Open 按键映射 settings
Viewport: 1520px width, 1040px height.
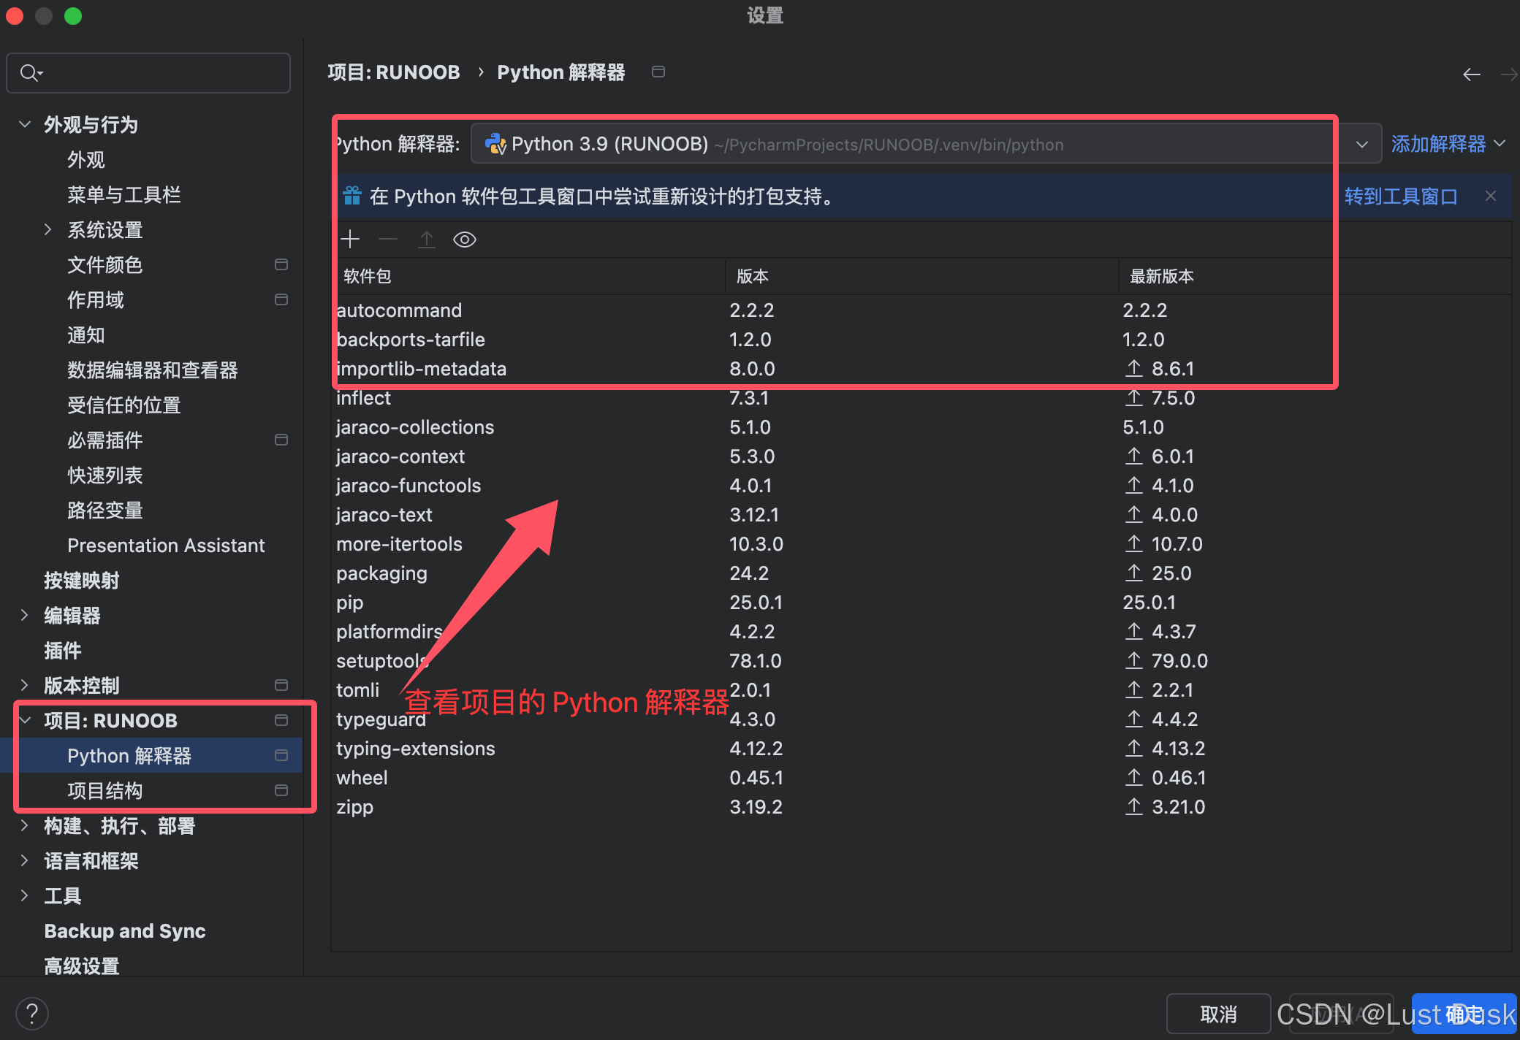pyautogui.click(x=81, y=580)
